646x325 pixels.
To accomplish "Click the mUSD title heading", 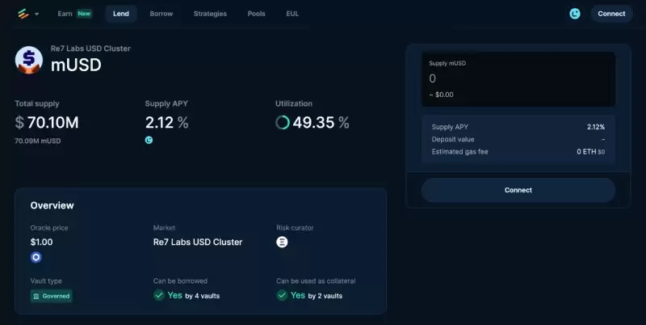I will pos(76,65).
